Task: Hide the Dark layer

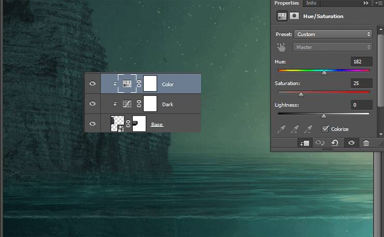Action: [92, 103]
